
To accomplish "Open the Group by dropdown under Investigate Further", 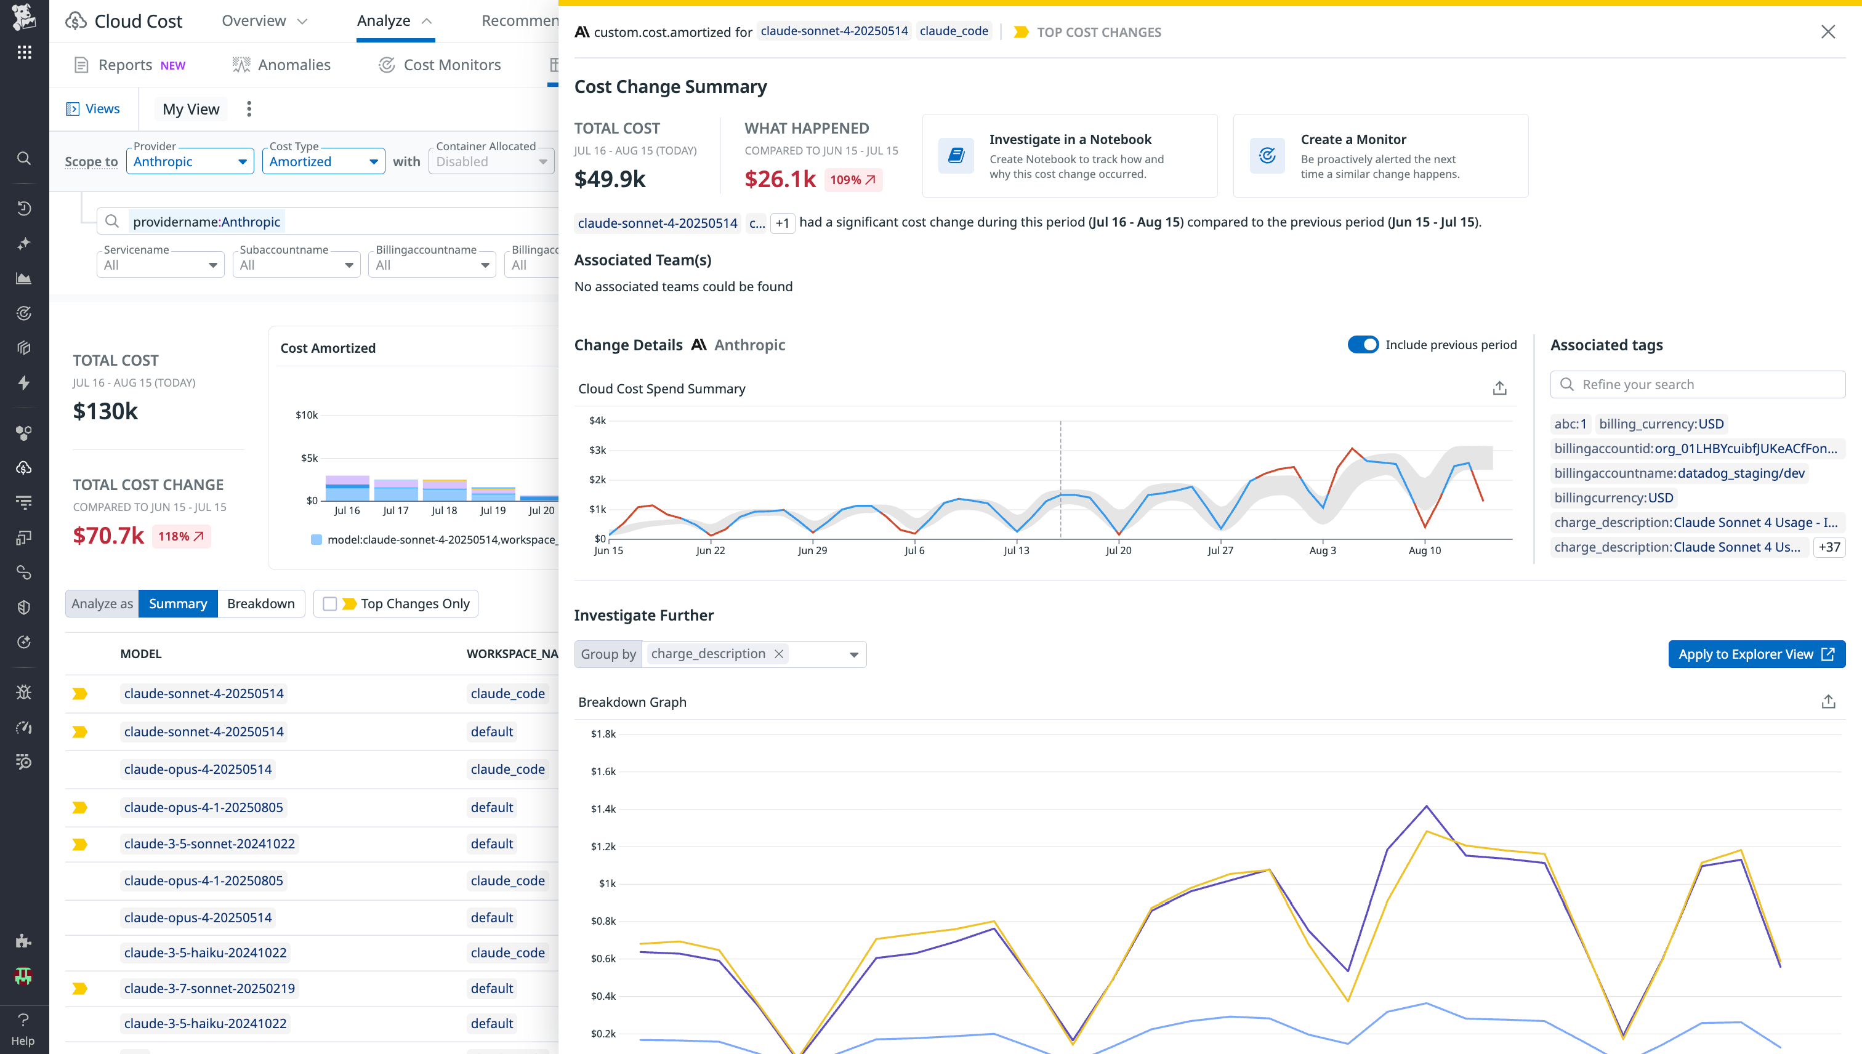I will coord(853,654).
